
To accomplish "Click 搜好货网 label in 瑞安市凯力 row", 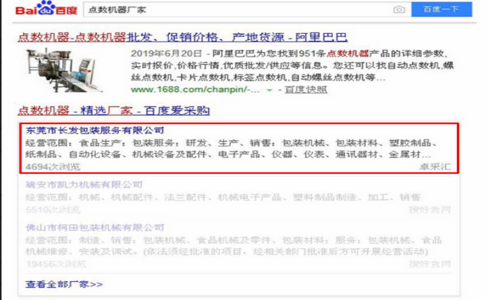I will [429, 210].
